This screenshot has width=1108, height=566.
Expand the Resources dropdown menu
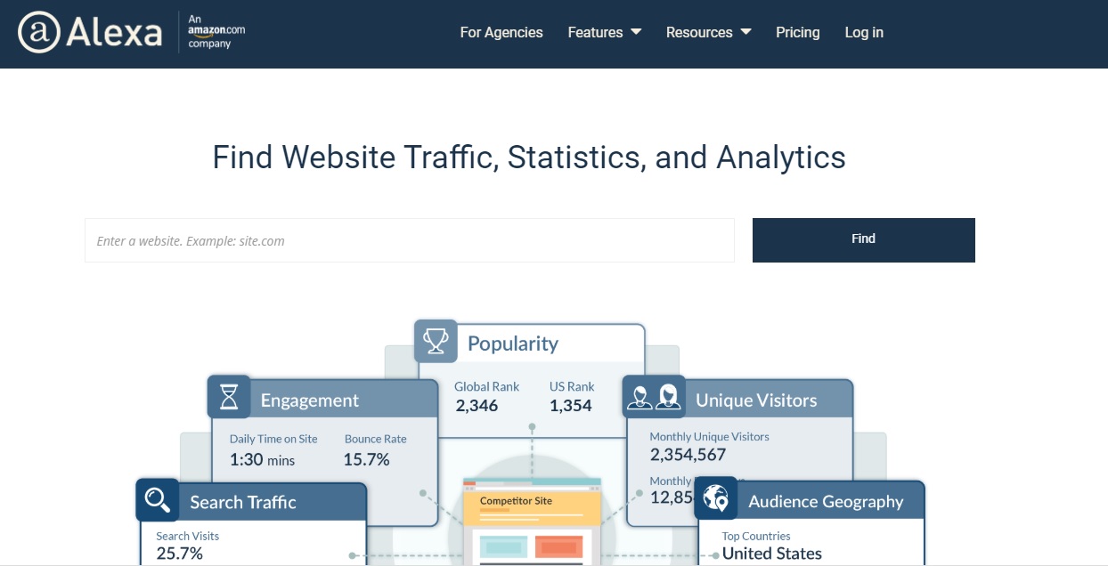(709, 32)
